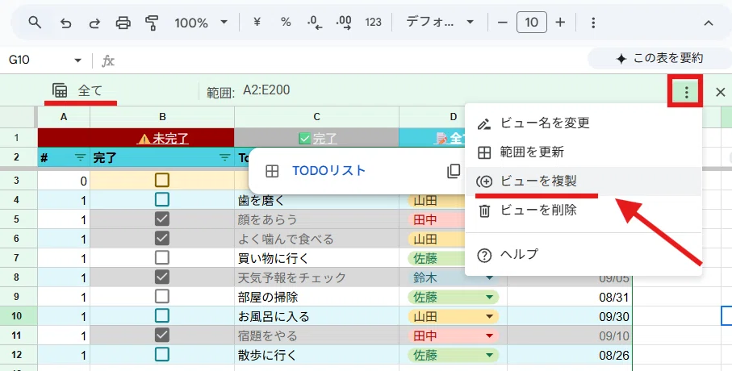Uncheck the checkbox for '天気予報をチェック'
Viewport: 732px width, 371px height.
coord(162,277)
